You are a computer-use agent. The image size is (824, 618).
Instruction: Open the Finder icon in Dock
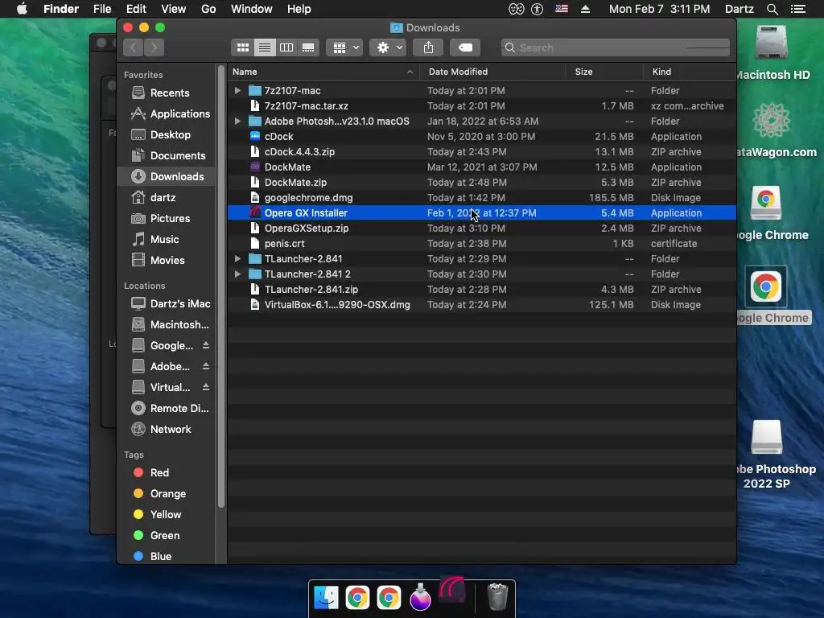(x=327, y=598)
